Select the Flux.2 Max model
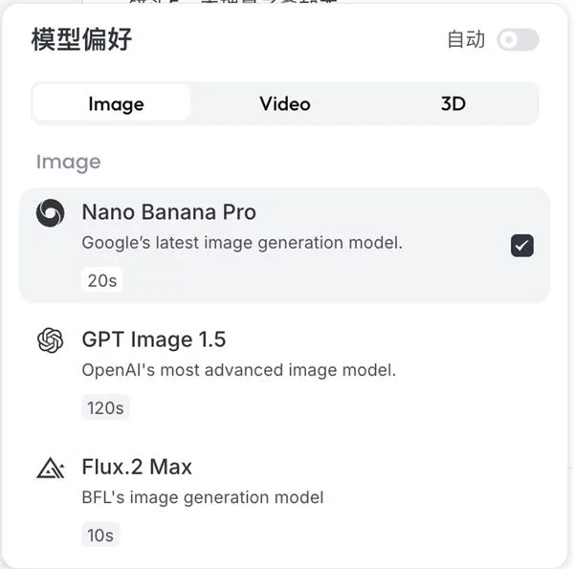The width and height of the screenshot is (574, 569). tap(137, 467)
